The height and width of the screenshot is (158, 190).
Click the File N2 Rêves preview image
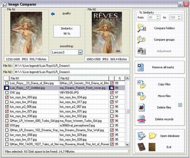[x=107, y=33]
